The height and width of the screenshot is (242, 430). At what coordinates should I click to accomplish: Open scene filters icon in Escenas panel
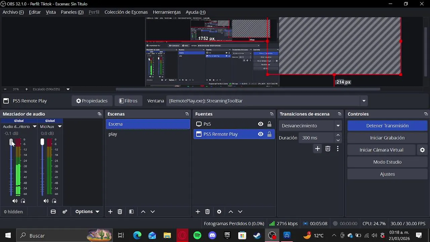(131, 212)
